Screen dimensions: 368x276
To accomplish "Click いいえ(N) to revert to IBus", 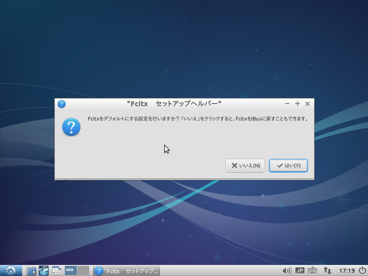I will point(245,166).
